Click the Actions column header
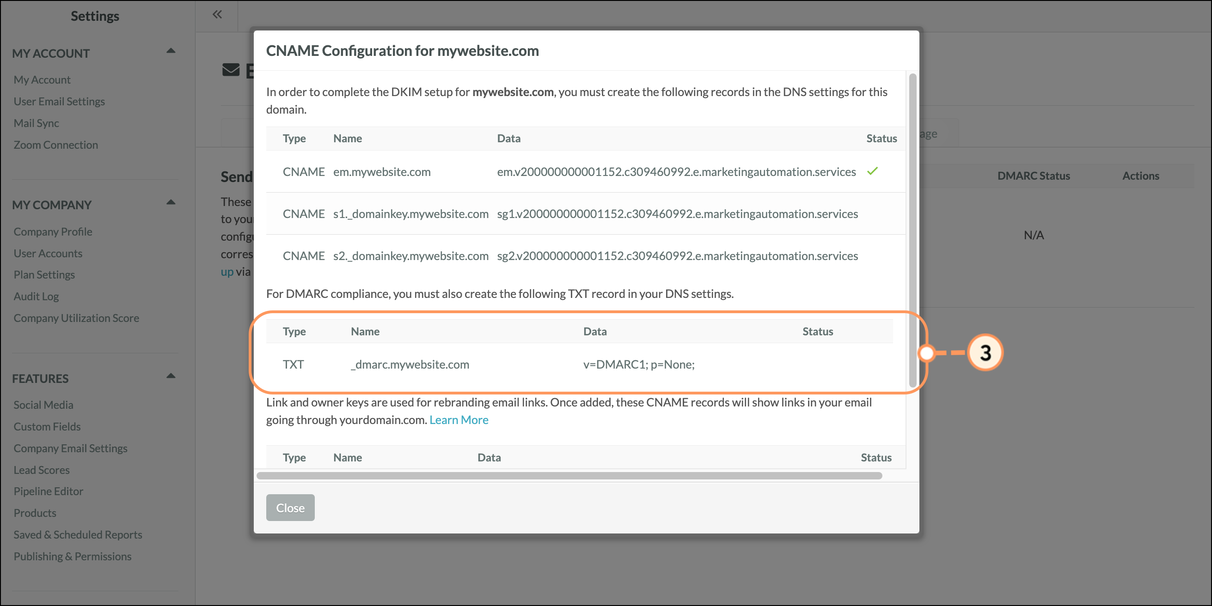 (1140, 176)
